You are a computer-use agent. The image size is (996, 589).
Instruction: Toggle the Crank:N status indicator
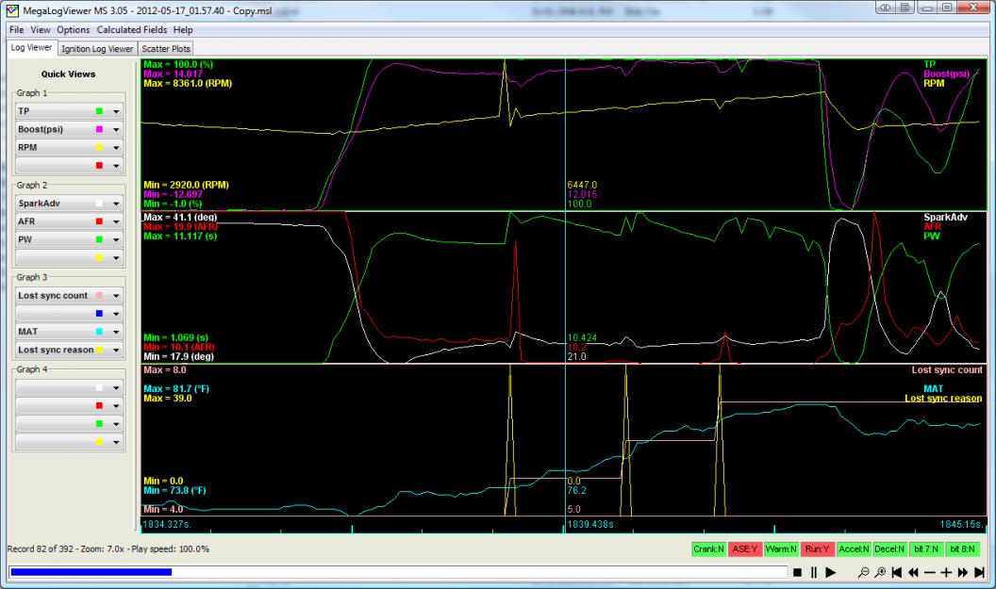[x=709, y=548]
